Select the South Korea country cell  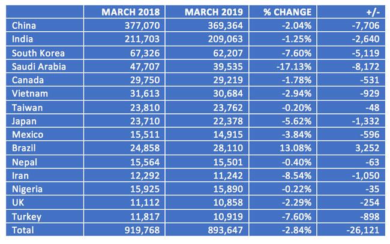tap(45, 53)
